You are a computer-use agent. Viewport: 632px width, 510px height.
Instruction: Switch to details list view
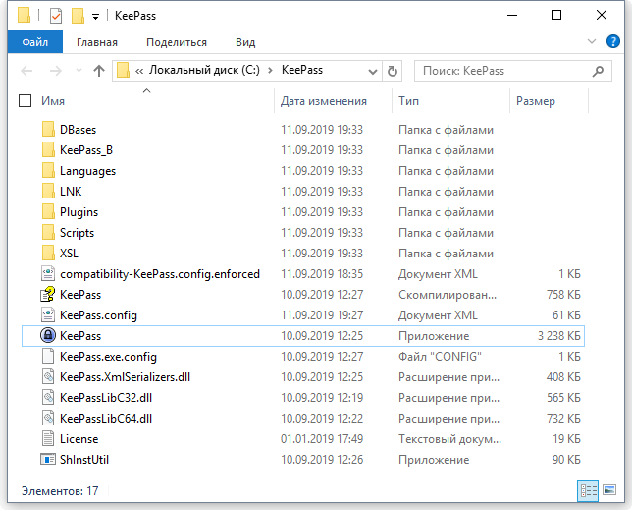[x=588, y=489]
